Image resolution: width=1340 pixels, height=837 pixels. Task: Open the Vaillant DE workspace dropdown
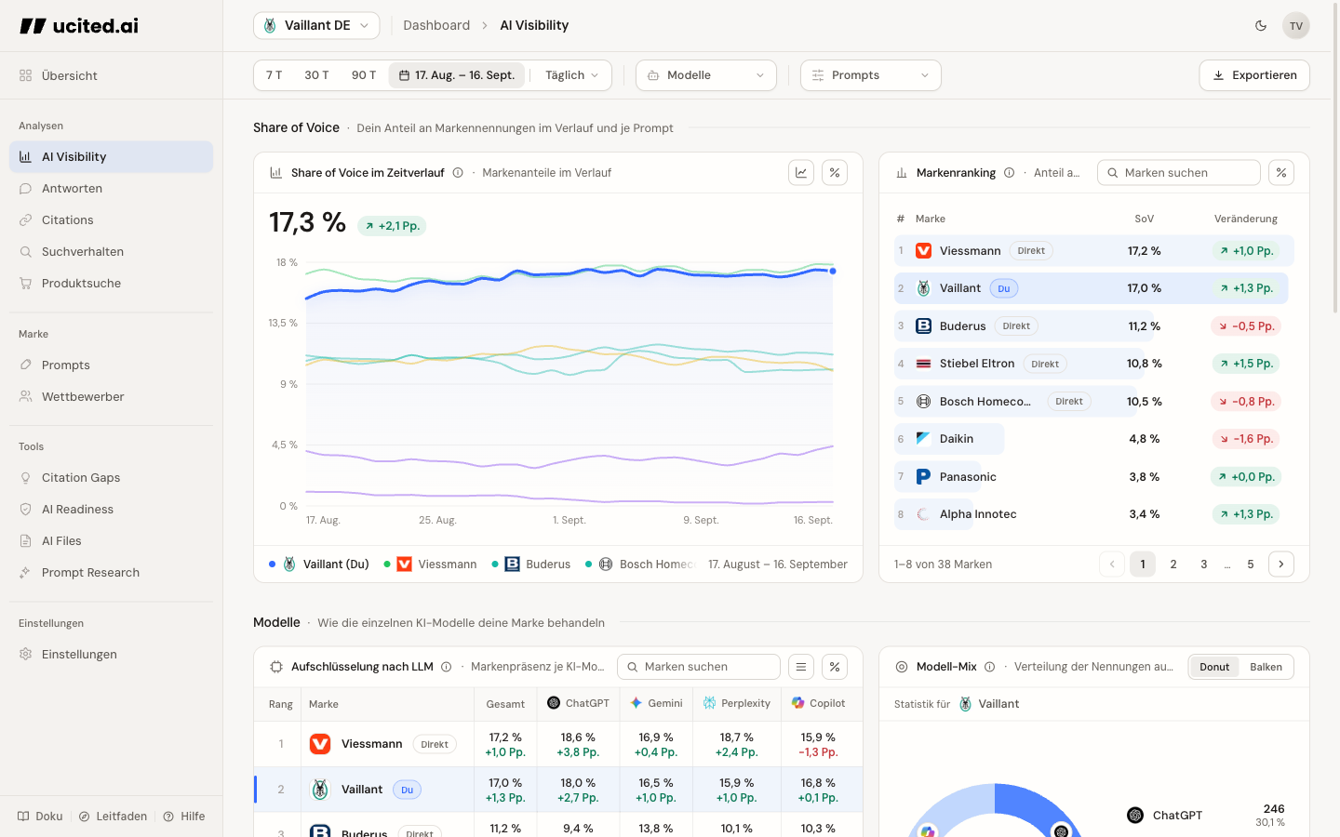[x=316, y=25]
